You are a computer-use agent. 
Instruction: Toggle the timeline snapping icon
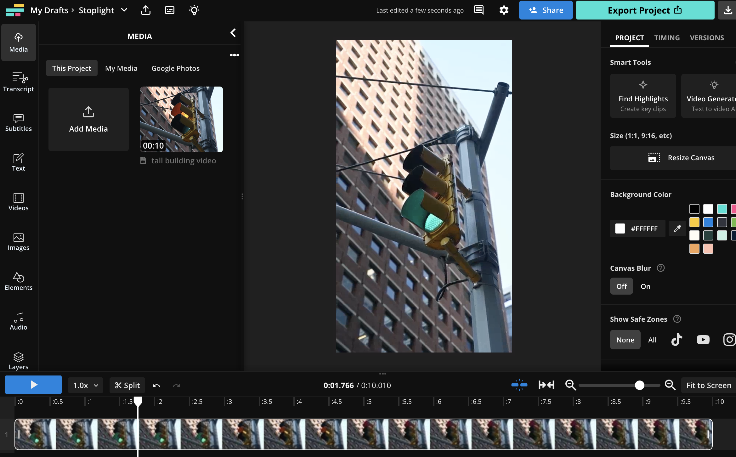coord(519,385)
